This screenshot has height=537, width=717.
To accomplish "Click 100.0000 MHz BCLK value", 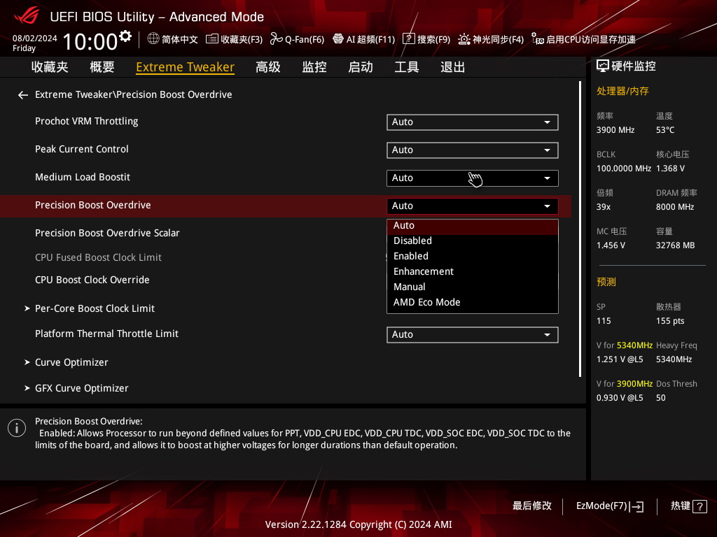I will pos(624,169).
